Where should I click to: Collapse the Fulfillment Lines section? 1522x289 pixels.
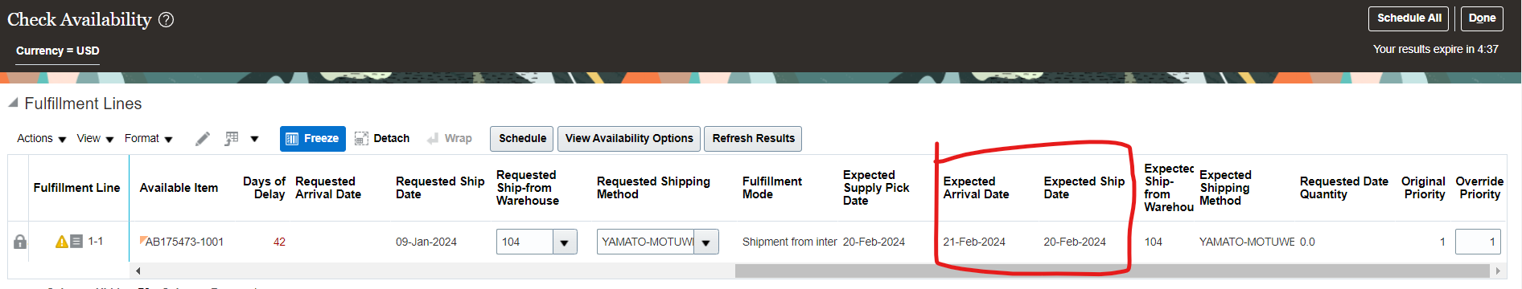point(13,103)
